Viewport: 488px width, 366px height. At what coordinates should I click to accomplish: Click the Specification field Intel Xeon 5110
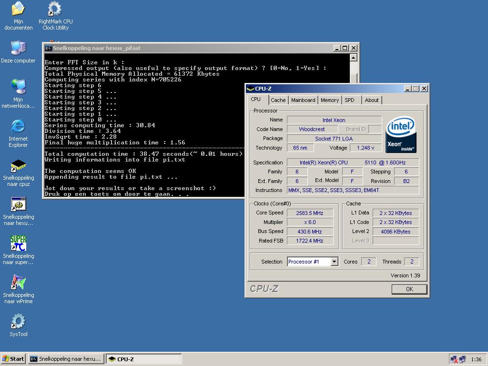[x=353, y=163]
